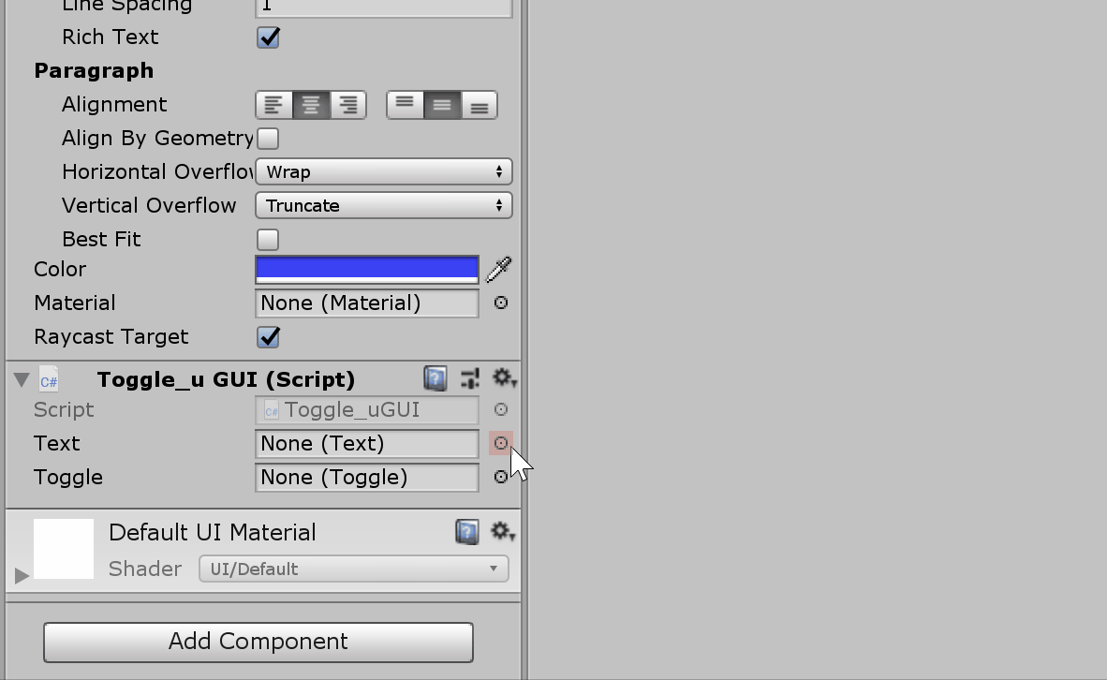Open the Vertical Overflow dropdown set to Truncate
The height and width of the screenshot is (680, 1107).
(383, 205)
